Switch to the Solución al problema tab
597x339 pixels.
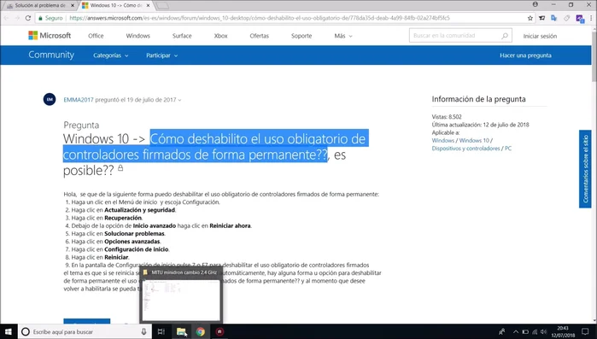click(40, 5)
